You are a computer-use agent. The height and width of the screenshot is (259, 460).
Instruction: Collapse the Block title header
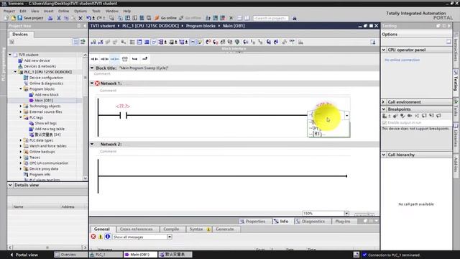coord(92,68)
